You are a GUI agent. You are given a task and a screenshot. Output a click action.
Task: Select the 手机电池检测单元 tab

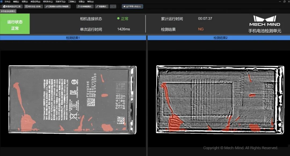[8, 11]
